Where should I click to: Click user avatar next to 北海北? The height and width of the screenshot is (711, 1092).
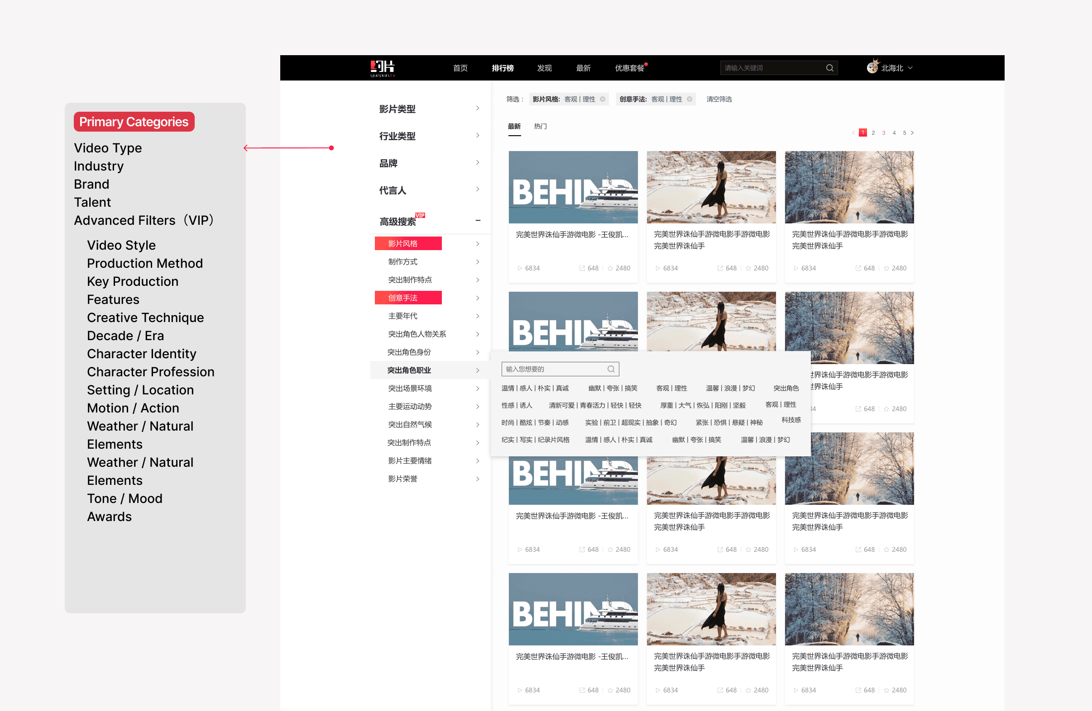(x=872, y=67)
